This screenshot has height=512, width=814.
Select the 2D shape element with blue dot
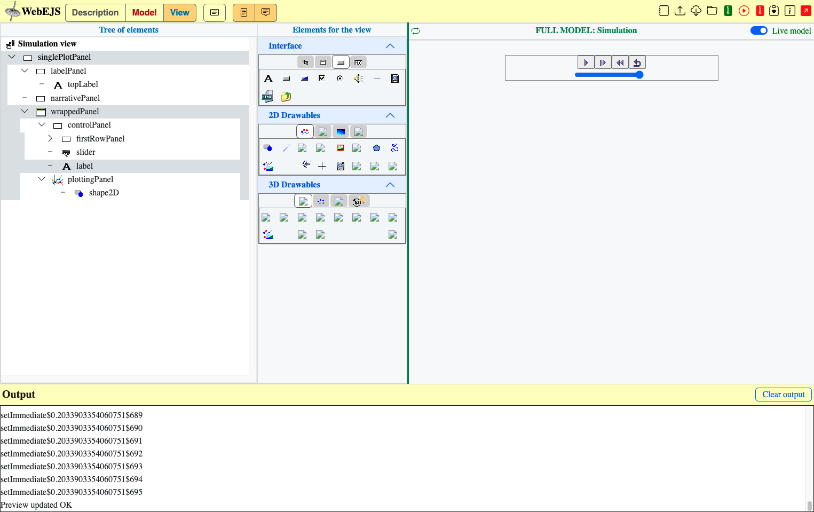268,148
